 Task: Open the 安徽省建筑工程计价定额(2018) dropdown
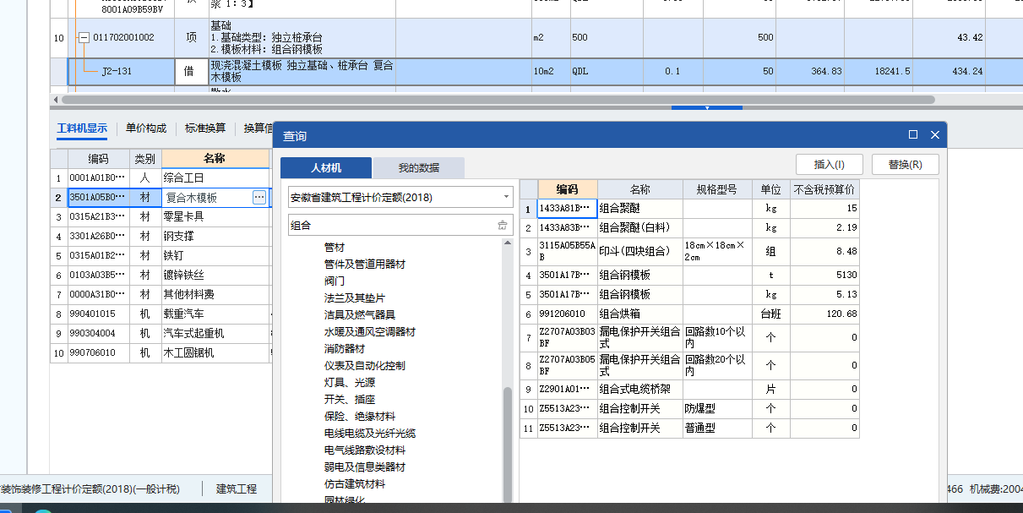tap(506, 196)
